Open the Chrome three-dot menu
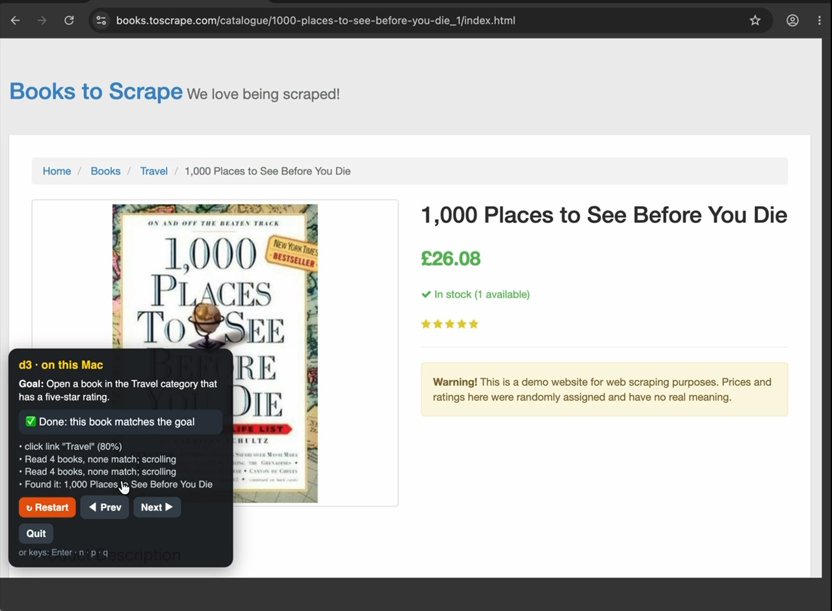 point(819,20)
